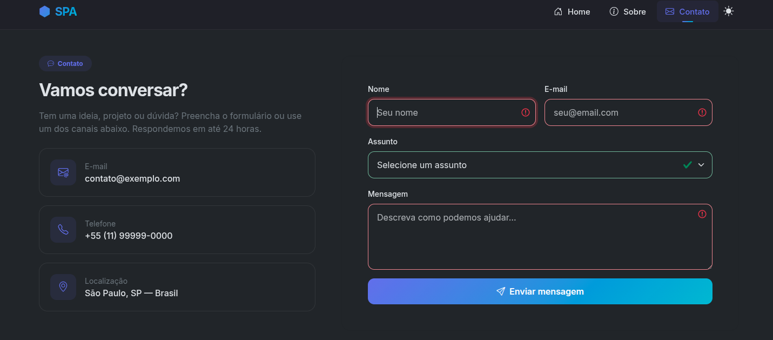Click the speech bubble icon on the Contato badge

pyautogui.click(x=50, y=63)
